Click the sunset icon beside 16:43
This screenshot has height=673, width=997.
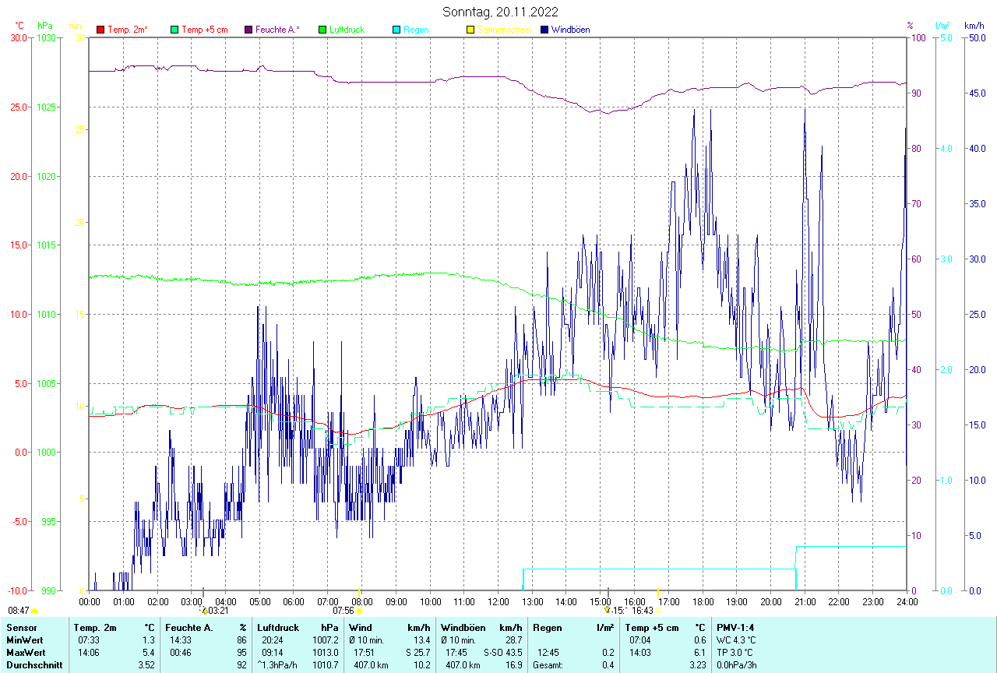pos(657,611)
